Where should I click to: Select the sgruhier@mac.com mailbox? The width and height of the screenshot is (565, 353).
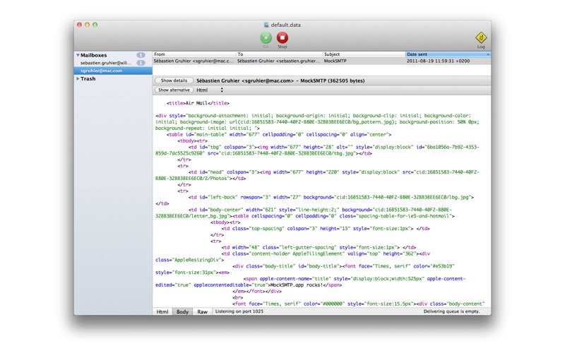pyautogui.click(x=113, y=71)
